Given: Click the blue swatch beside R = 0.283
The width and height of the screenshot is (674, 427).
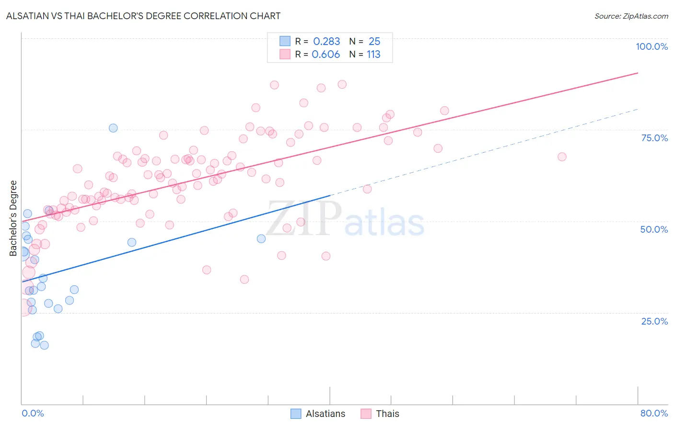Looking at the screenshot, I should click(x=285, y=41).
